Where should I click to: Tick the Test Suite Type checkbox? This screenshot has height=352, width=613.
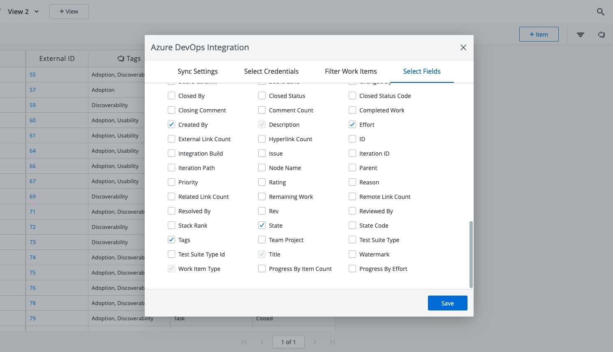point(352,240)
